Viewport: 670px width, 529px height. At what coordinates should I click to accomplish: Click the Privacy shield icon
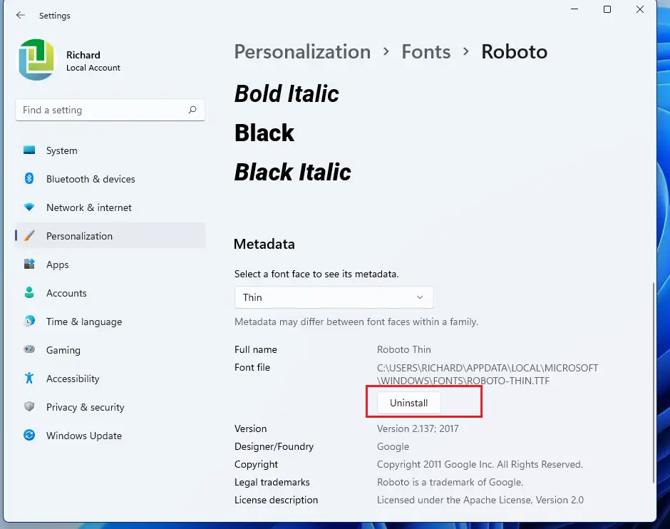point(29,406)
